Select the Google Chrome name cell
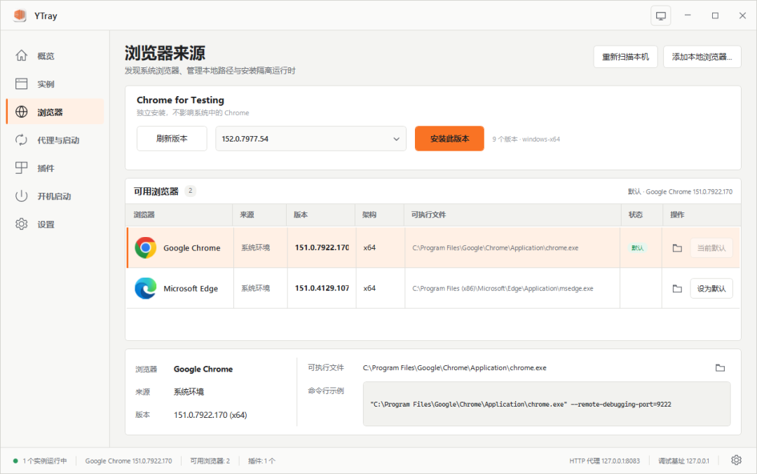 pyautogui.click(x=191, y=248)
